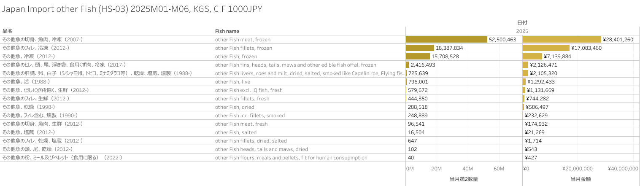
Task: Click the row label other Fish, live
Action: (x=232, y=81)
